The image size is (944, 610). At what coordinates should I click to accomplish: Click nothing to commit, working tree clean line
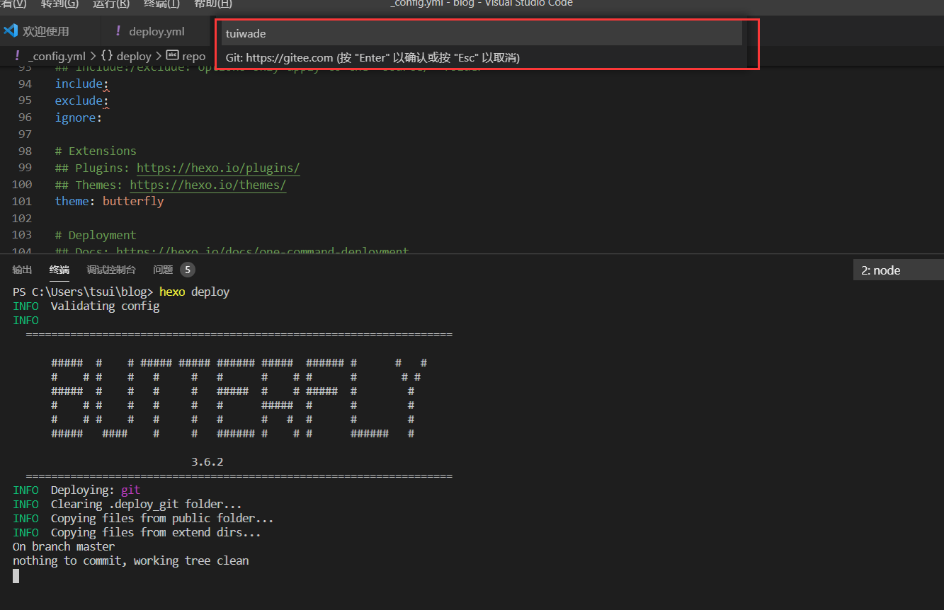click(x=131, y=560)
